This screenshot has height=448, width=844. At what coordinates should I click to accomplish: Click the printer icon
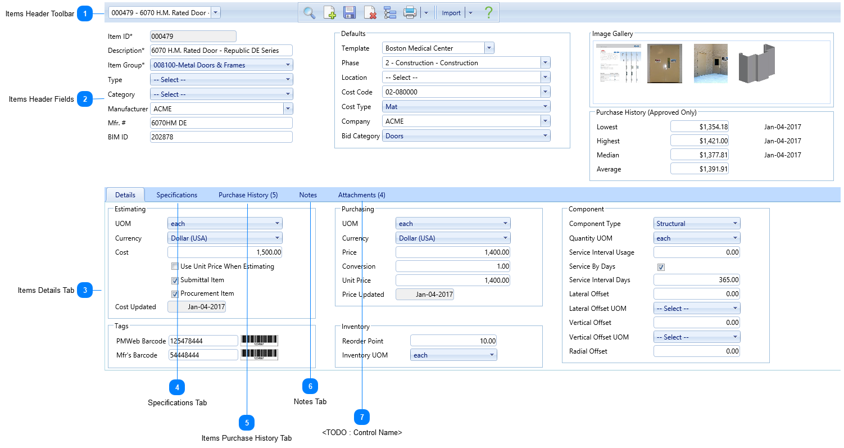410,12
